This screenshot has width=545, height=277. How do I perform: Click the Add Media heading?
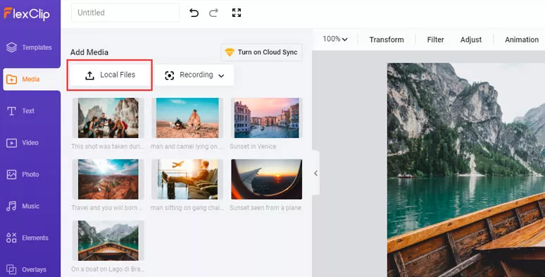[x=89, y=52]
